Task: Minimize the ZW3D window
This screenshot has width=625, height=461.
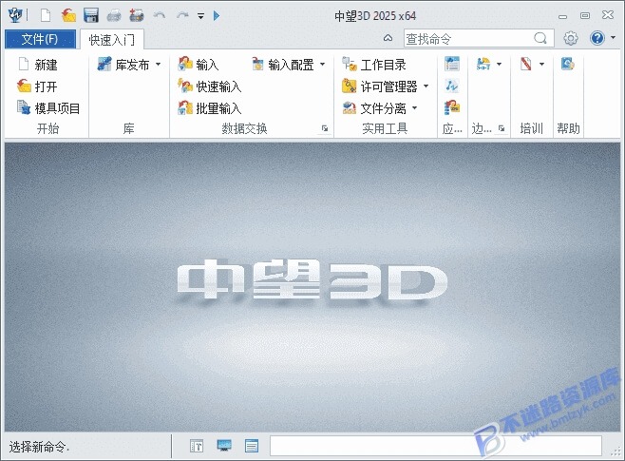Action: (x=563, y=16)
